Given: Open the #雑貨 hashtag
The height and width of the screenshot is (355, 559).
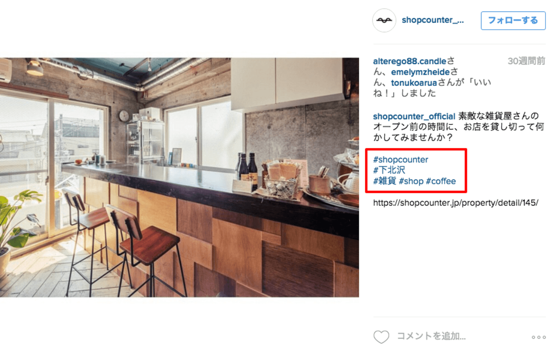Looking at the screenshot, I should click(385, 182).
